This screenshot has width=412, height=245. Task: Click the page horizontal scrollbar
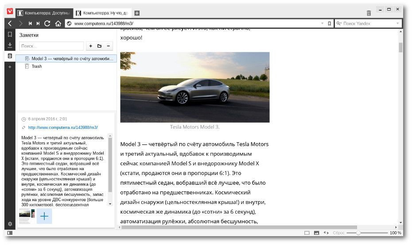(x=239, y=227)
